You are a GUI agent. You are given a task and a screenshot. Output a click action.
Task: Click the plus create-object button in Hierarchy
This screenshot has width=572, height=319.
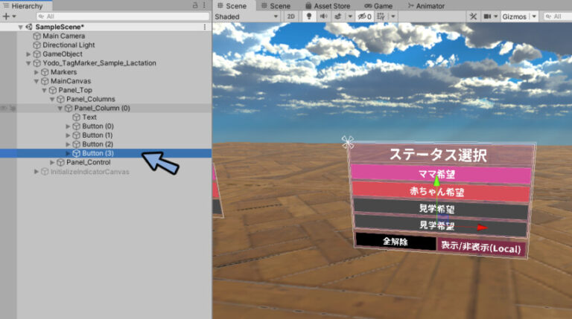tap(5, 16)
